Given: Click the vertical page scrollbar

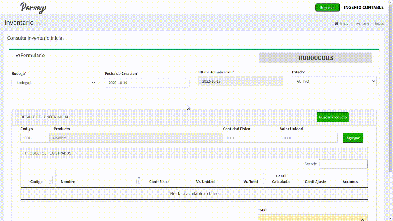Looking at the screenshot, I should pyautogui.click(x=391, y=92).
